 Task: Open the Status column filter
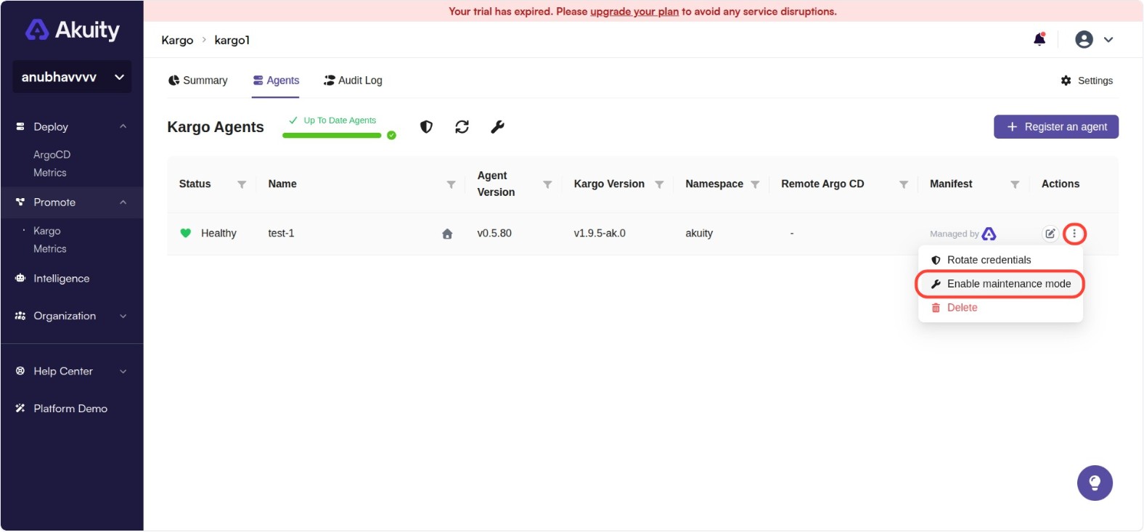tap(242, 184)
